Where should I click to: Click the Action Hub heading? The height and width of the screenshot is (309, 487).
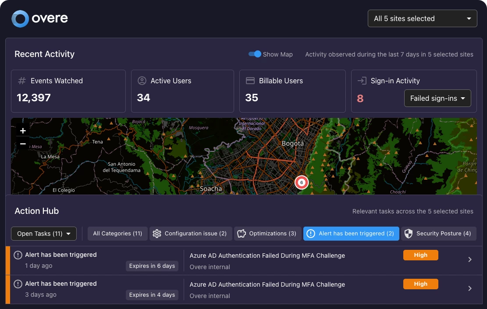pos(37,211)
